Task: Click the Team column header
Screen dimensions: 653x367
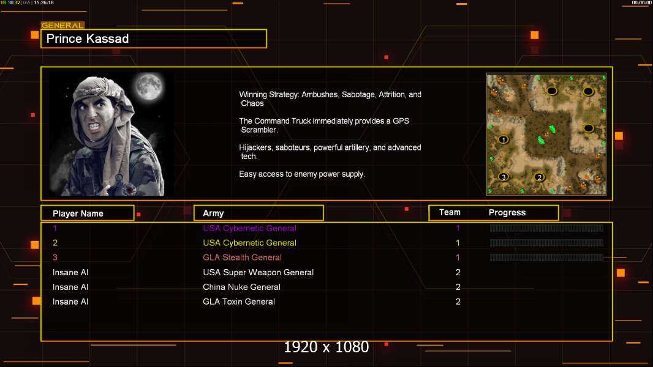Action: coord(450,212)
